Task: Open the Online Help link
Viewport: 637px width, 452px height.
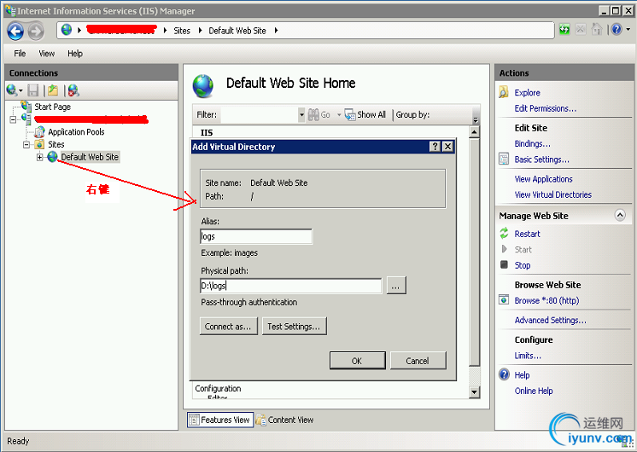Action: point(534,391)
